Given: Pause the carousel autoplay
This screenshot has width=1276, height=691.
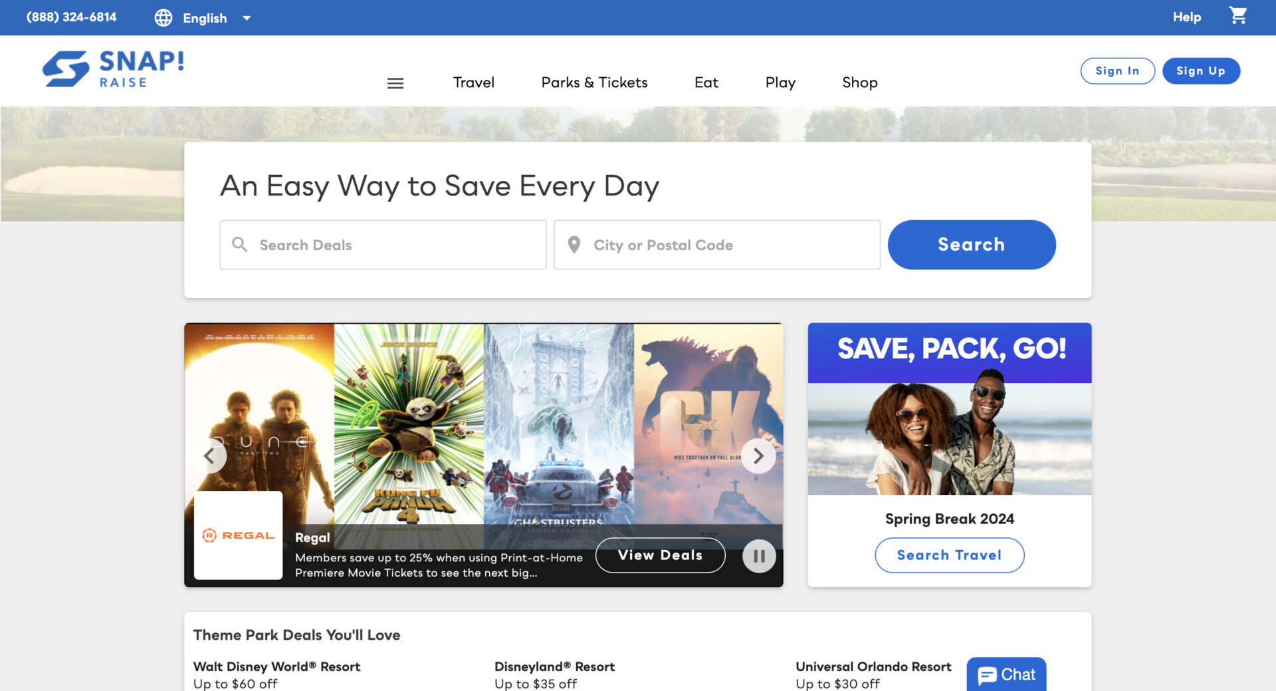Looking at the screenshot, I should pyautogui.click(x=758, y=556).
